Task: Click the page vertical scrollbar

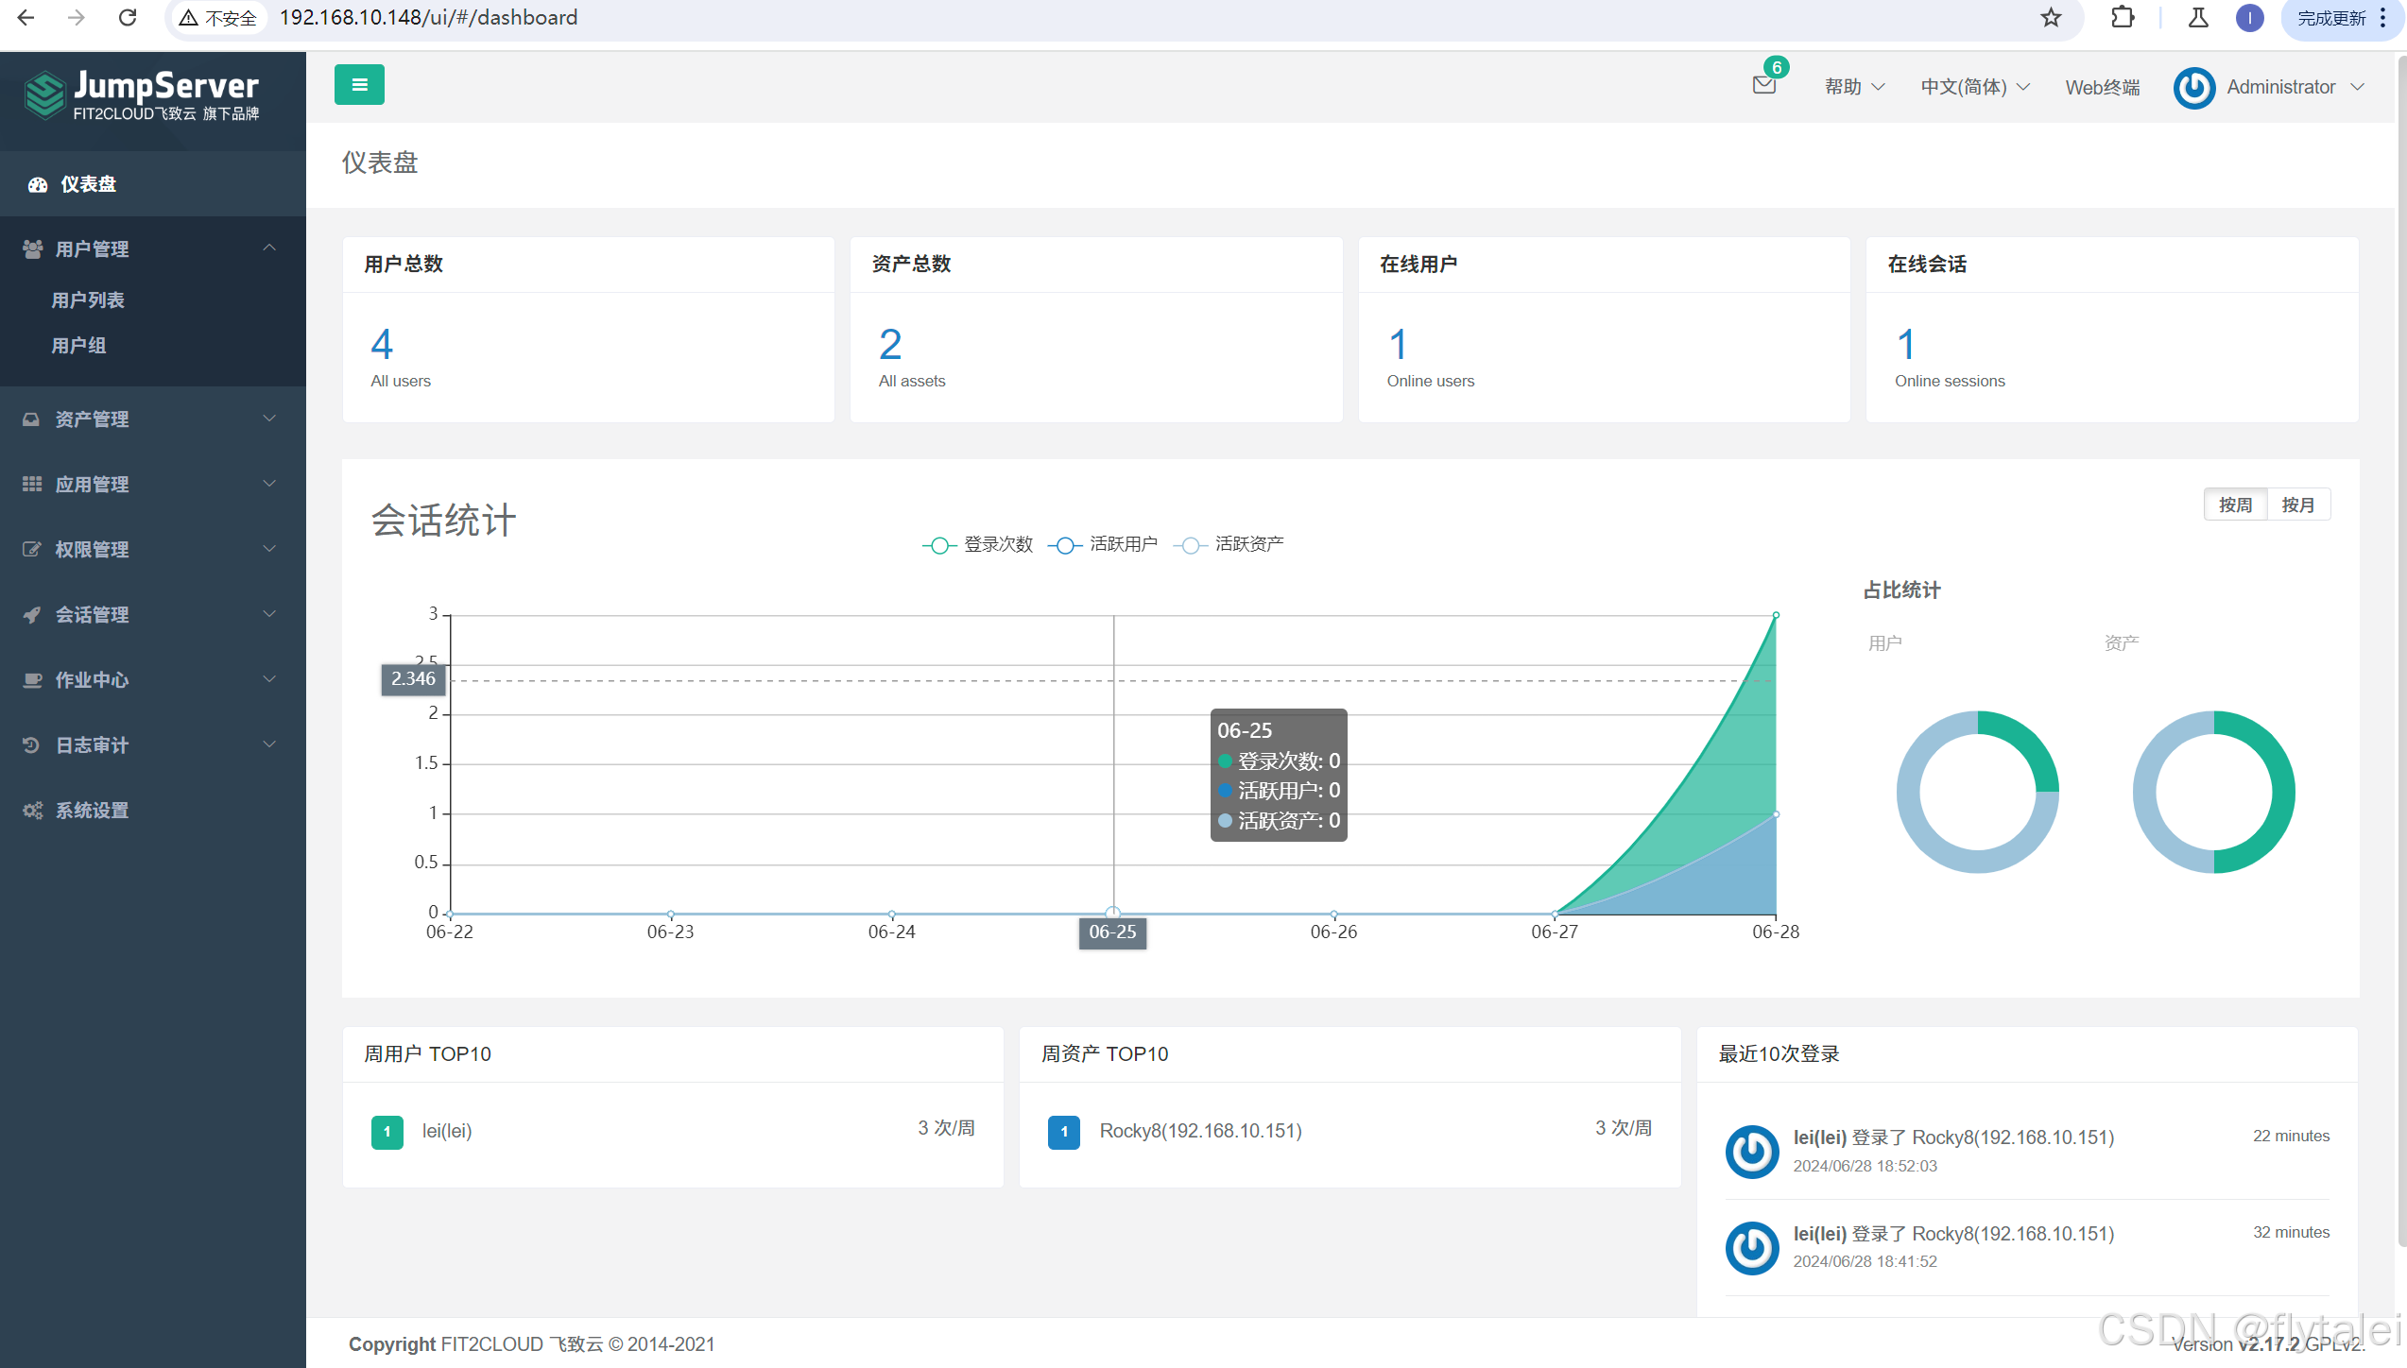Action: 2400,652
